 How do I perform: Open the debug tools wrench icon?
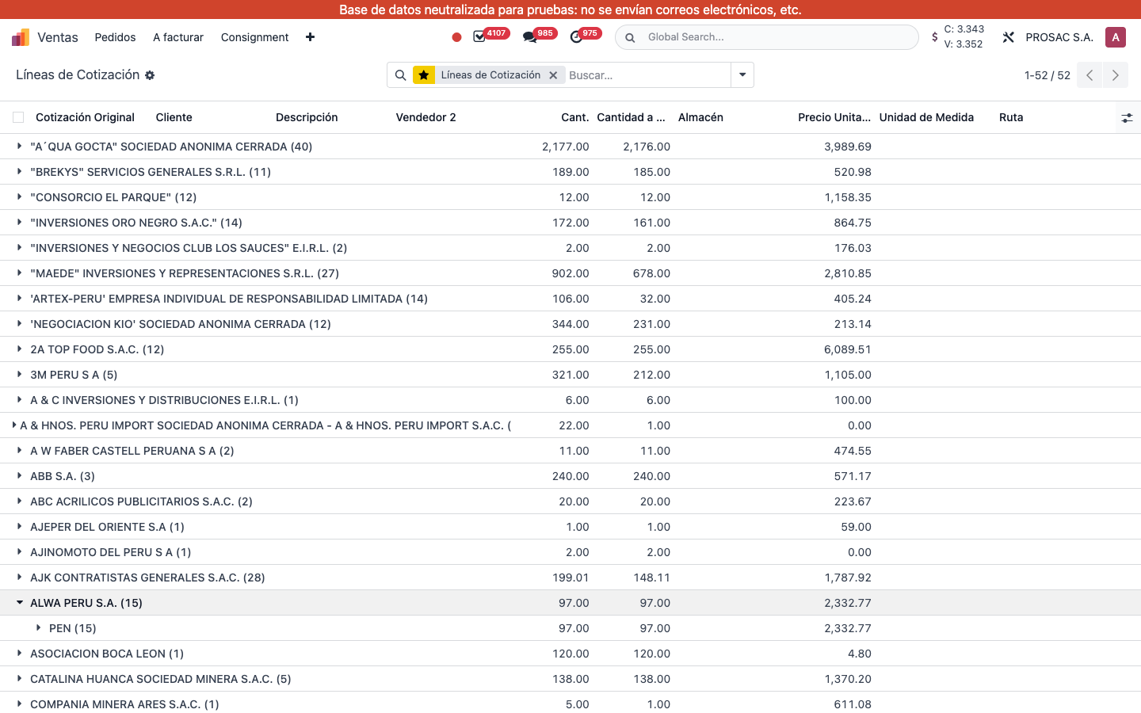click(x=1008, y=37)
